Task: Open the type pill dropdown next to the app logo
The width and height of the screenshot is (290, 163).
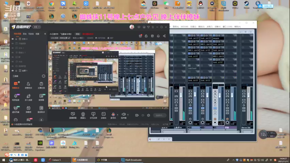Action: [x=37, y=27]
